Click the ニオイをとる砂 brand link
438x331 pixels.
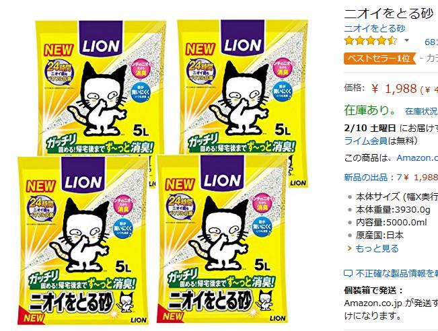tap(374, 28)
